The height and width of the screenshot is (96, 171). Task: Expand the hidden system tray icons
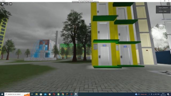click(149, 94)
